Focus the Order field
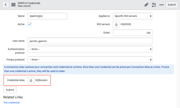The width and height of the screenshot is (180, 108). point(133,33)
